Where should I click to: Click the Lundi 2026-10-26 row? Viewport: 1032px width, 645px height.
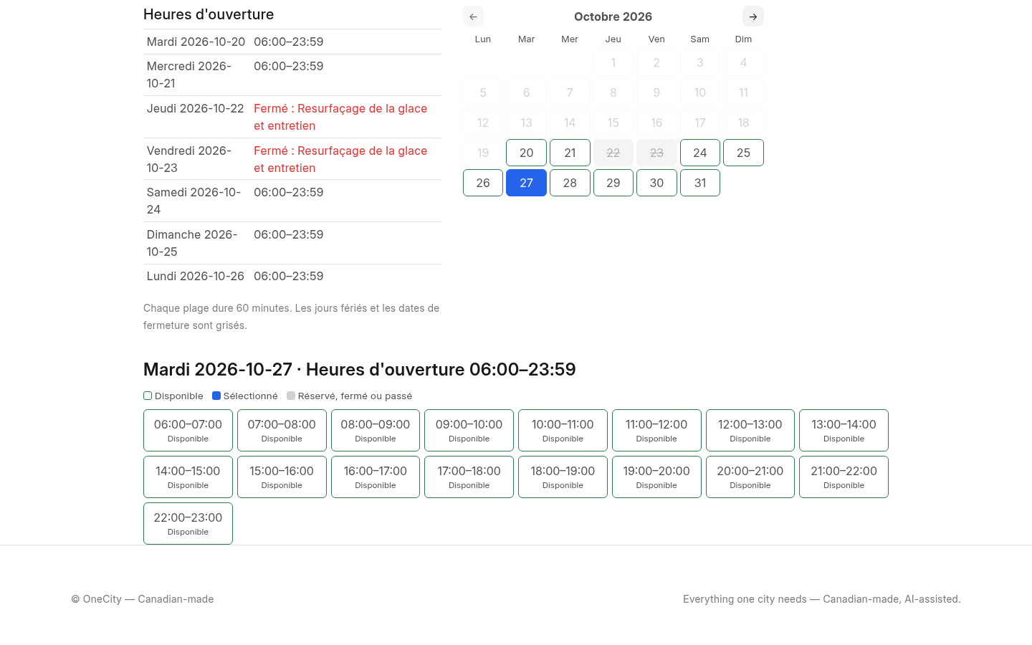tap(292, 276)
